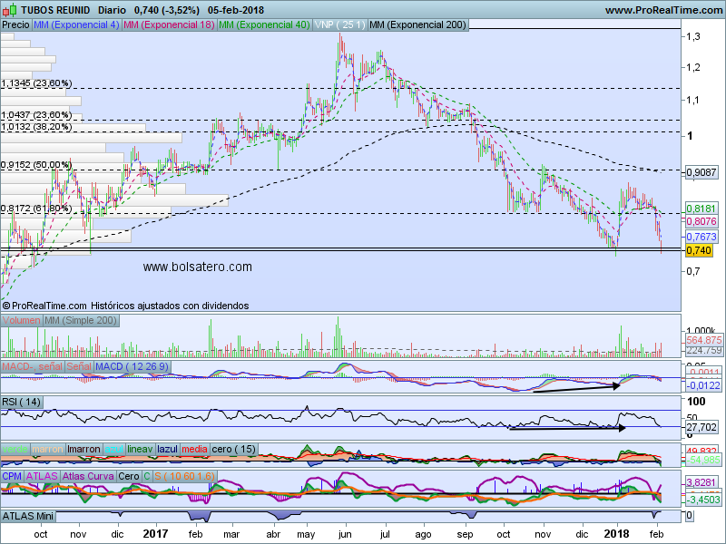Click the Volumen panel label
Screen dimensions: 726x544
point(22,321)
